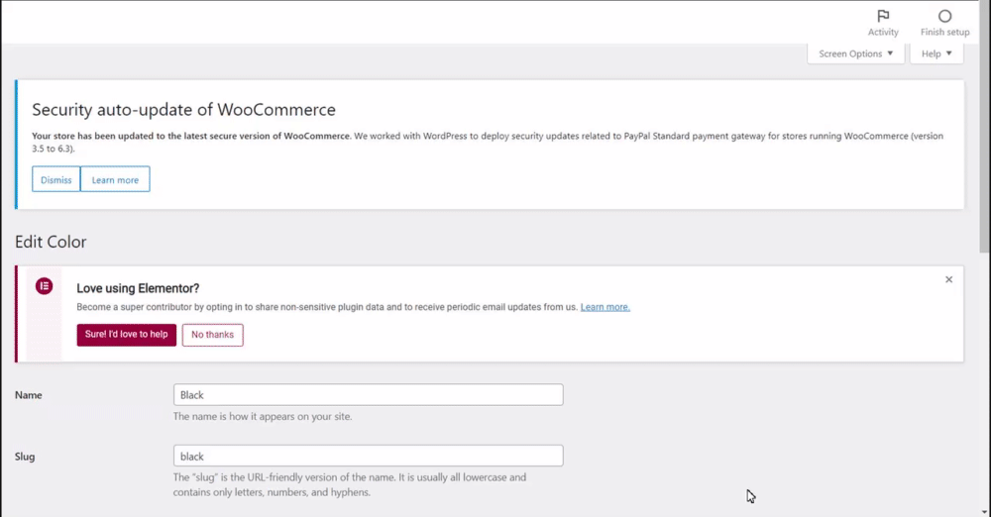Image resolution: width=991 pixels, height=517 pixels.
Task: Dismiss the WooCommerce security notice
Action: pyautogui.click(x=56, y=179)
